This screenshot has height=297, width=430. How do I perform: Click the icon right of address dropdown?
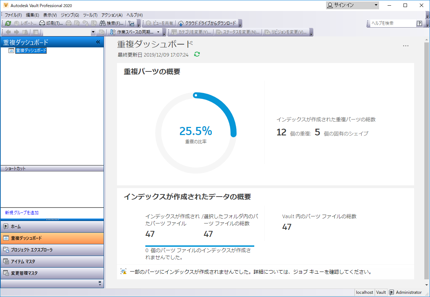[101, 32]
